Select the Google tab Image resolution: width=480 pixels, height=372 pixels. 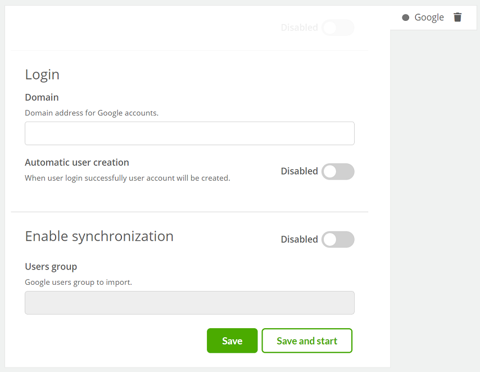(x=429, y=17)
